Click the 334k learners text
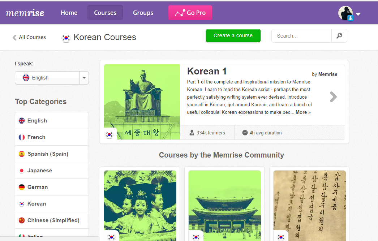 click(211, 133)
